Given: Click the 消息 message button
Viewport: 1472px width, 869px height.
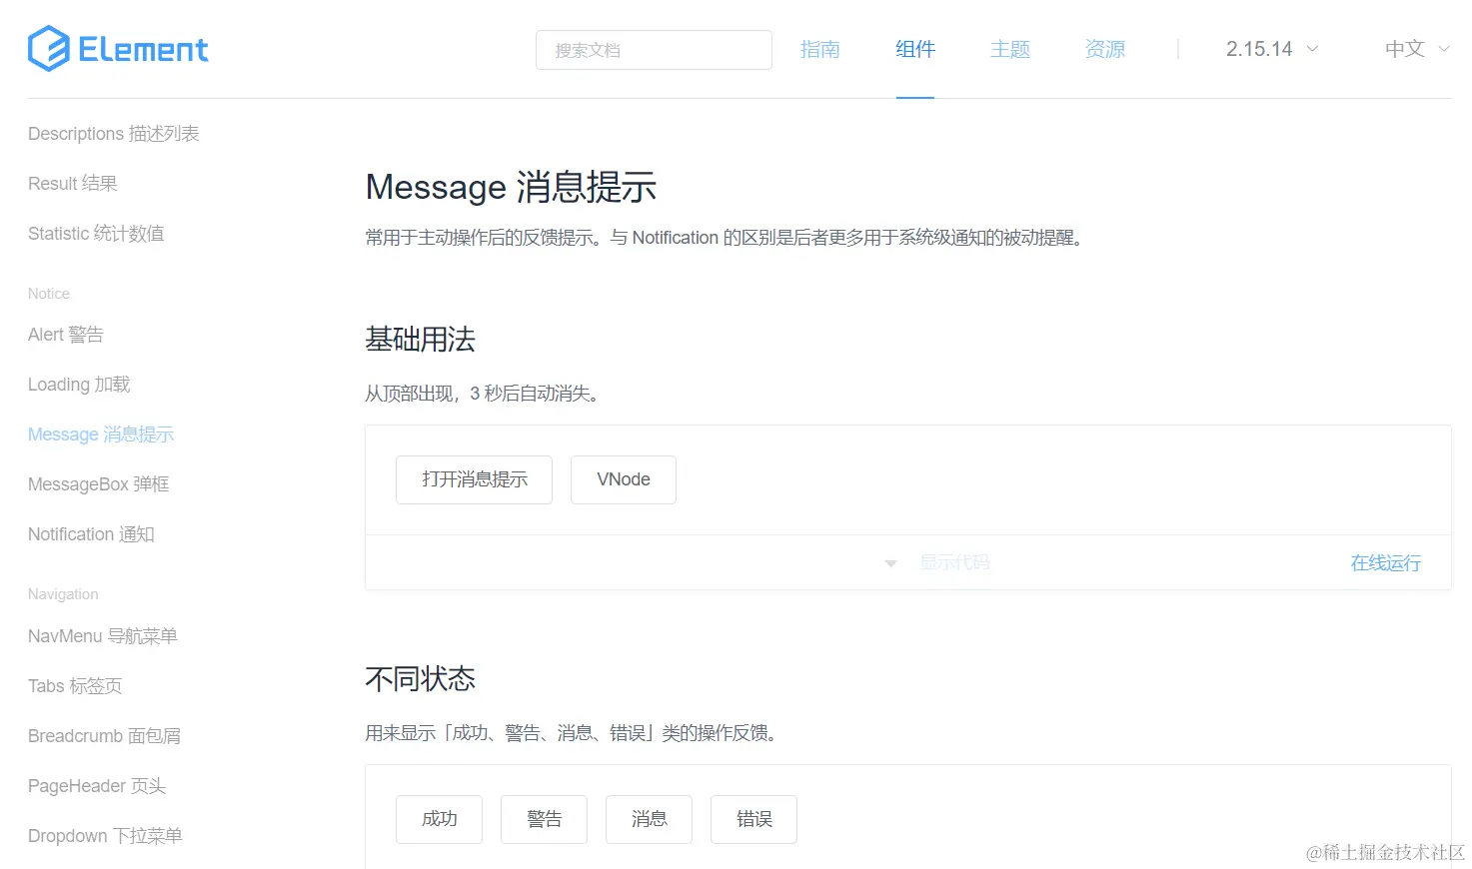Looking at the screenshot, I should point(650,819).
